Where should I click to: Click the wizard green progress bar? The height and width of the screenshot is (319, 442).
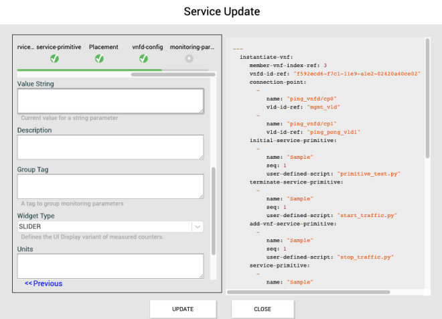[89, 69]
